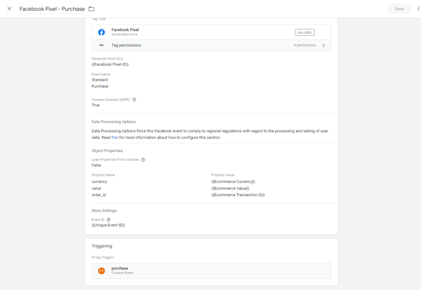Click the orange purchase trigger icon
Screen dimensions: 421x290
(x=102, y=271)
